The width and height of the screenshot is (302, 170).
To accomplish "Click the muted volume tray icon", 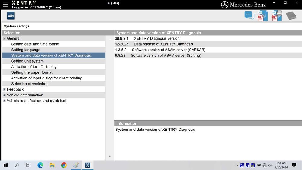I will [x=270, y=165].
